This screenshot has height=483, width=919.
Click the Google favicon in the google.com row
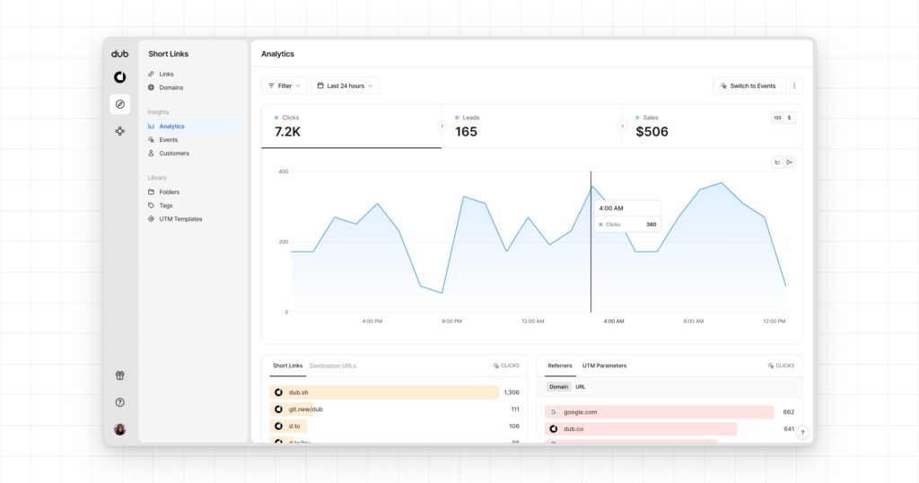coord(553,412)
